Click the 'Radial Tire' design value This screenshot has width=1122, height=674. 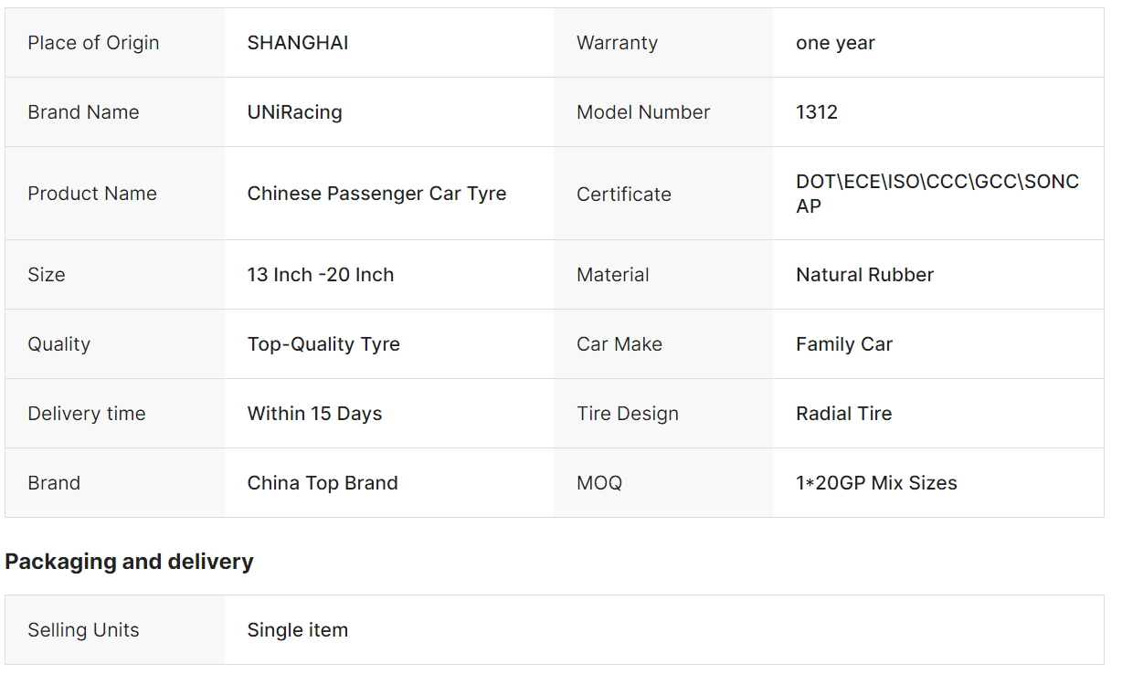click(x=843, y=414)
